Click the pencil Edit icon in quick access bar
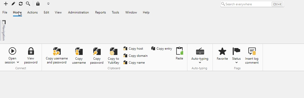The image size is (304, 98). (x=13, y=4)
